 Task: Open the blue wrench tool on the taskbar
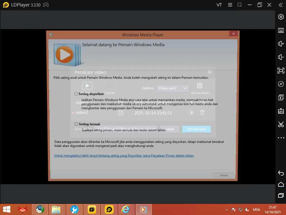tap(74, 209)
